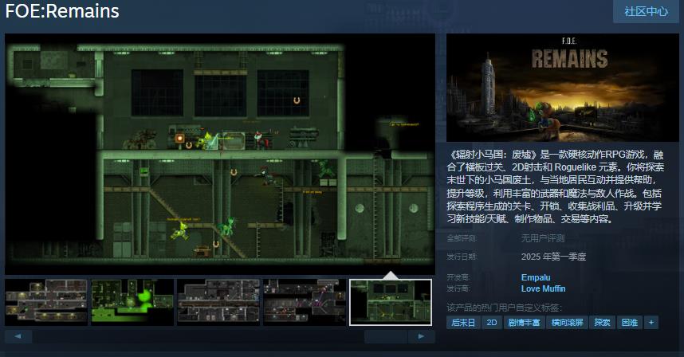The width and height of the screenshot is (684, 357).
Task: Click the 剧情丰富 tag
Action: [x=524, y=323]
